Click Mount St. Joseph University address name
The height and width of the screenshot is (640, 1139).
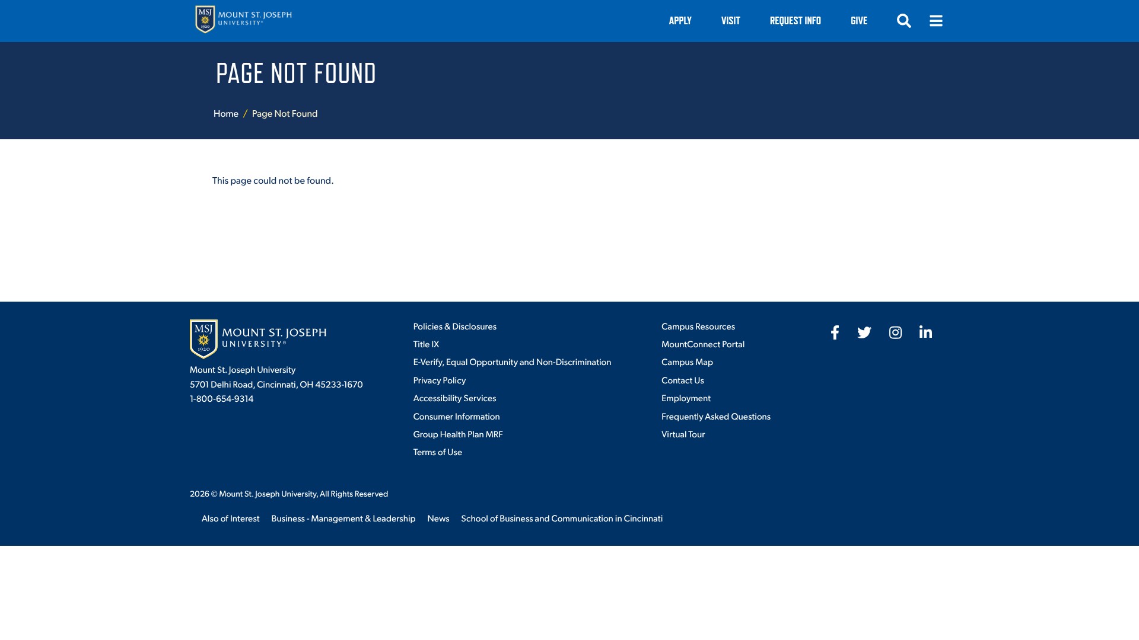[242, 370]
